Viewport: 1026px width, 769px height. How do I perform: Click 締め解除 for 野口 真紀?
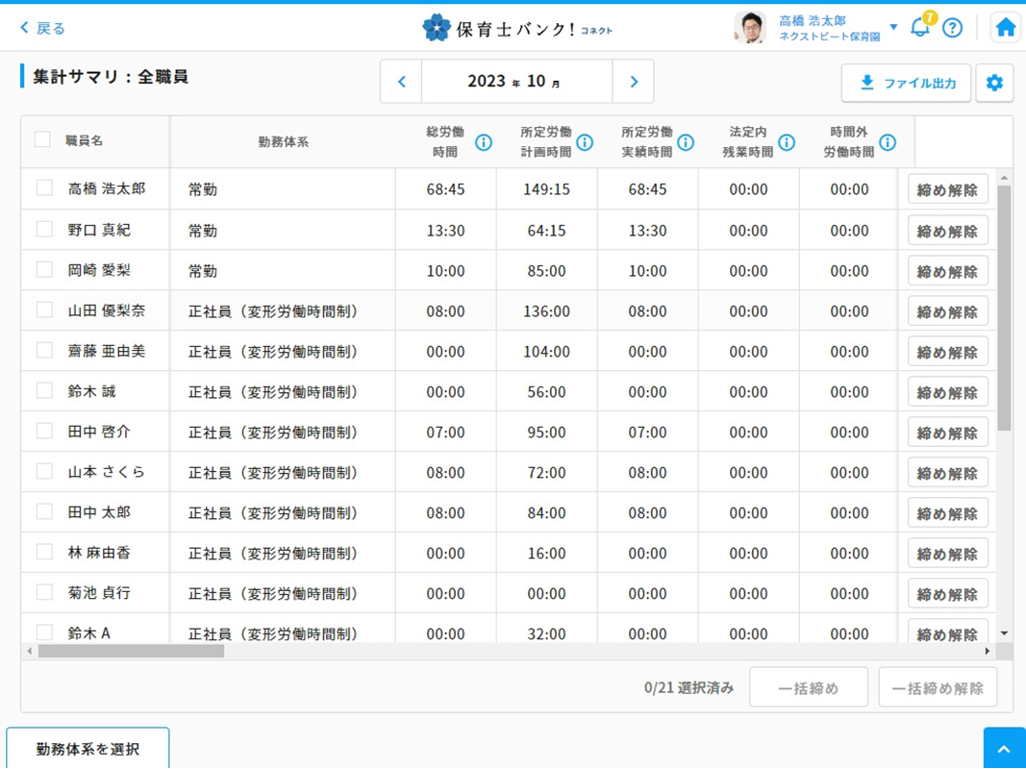pyautogui.click(x=947, y=231)
